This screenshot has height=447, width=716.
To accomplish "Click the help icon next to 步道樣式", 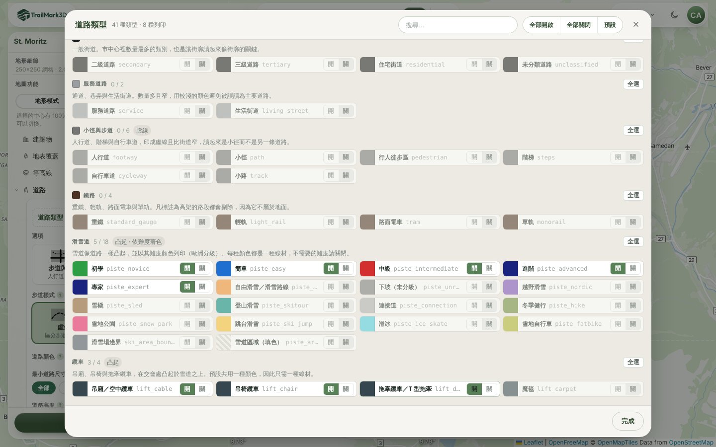I will pyautogui.click(x=60, y=295).
